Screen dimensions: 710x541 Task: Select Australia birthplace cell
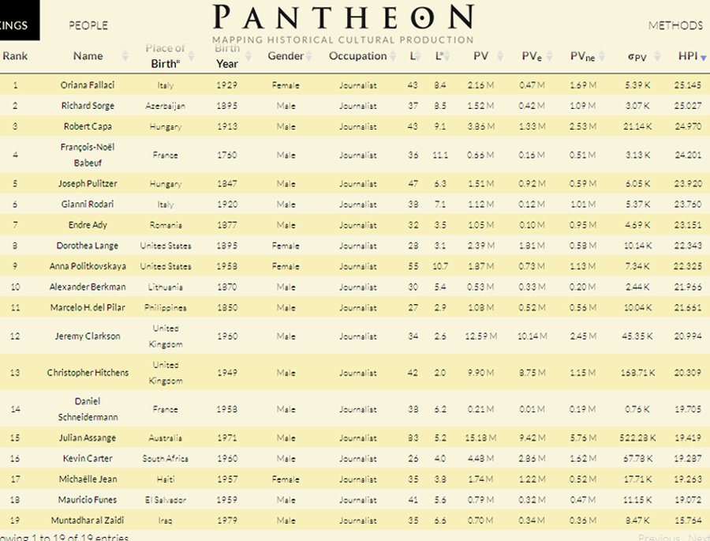(x=166, y=438)
